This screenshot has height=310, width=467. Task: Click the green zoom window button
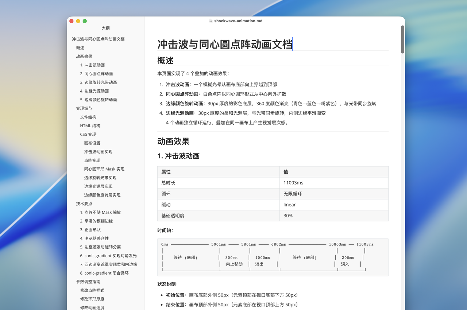[85, 21]
